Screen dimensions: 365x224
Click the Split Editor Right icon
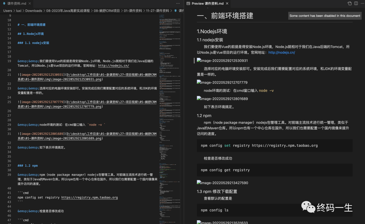pos(356,3)
